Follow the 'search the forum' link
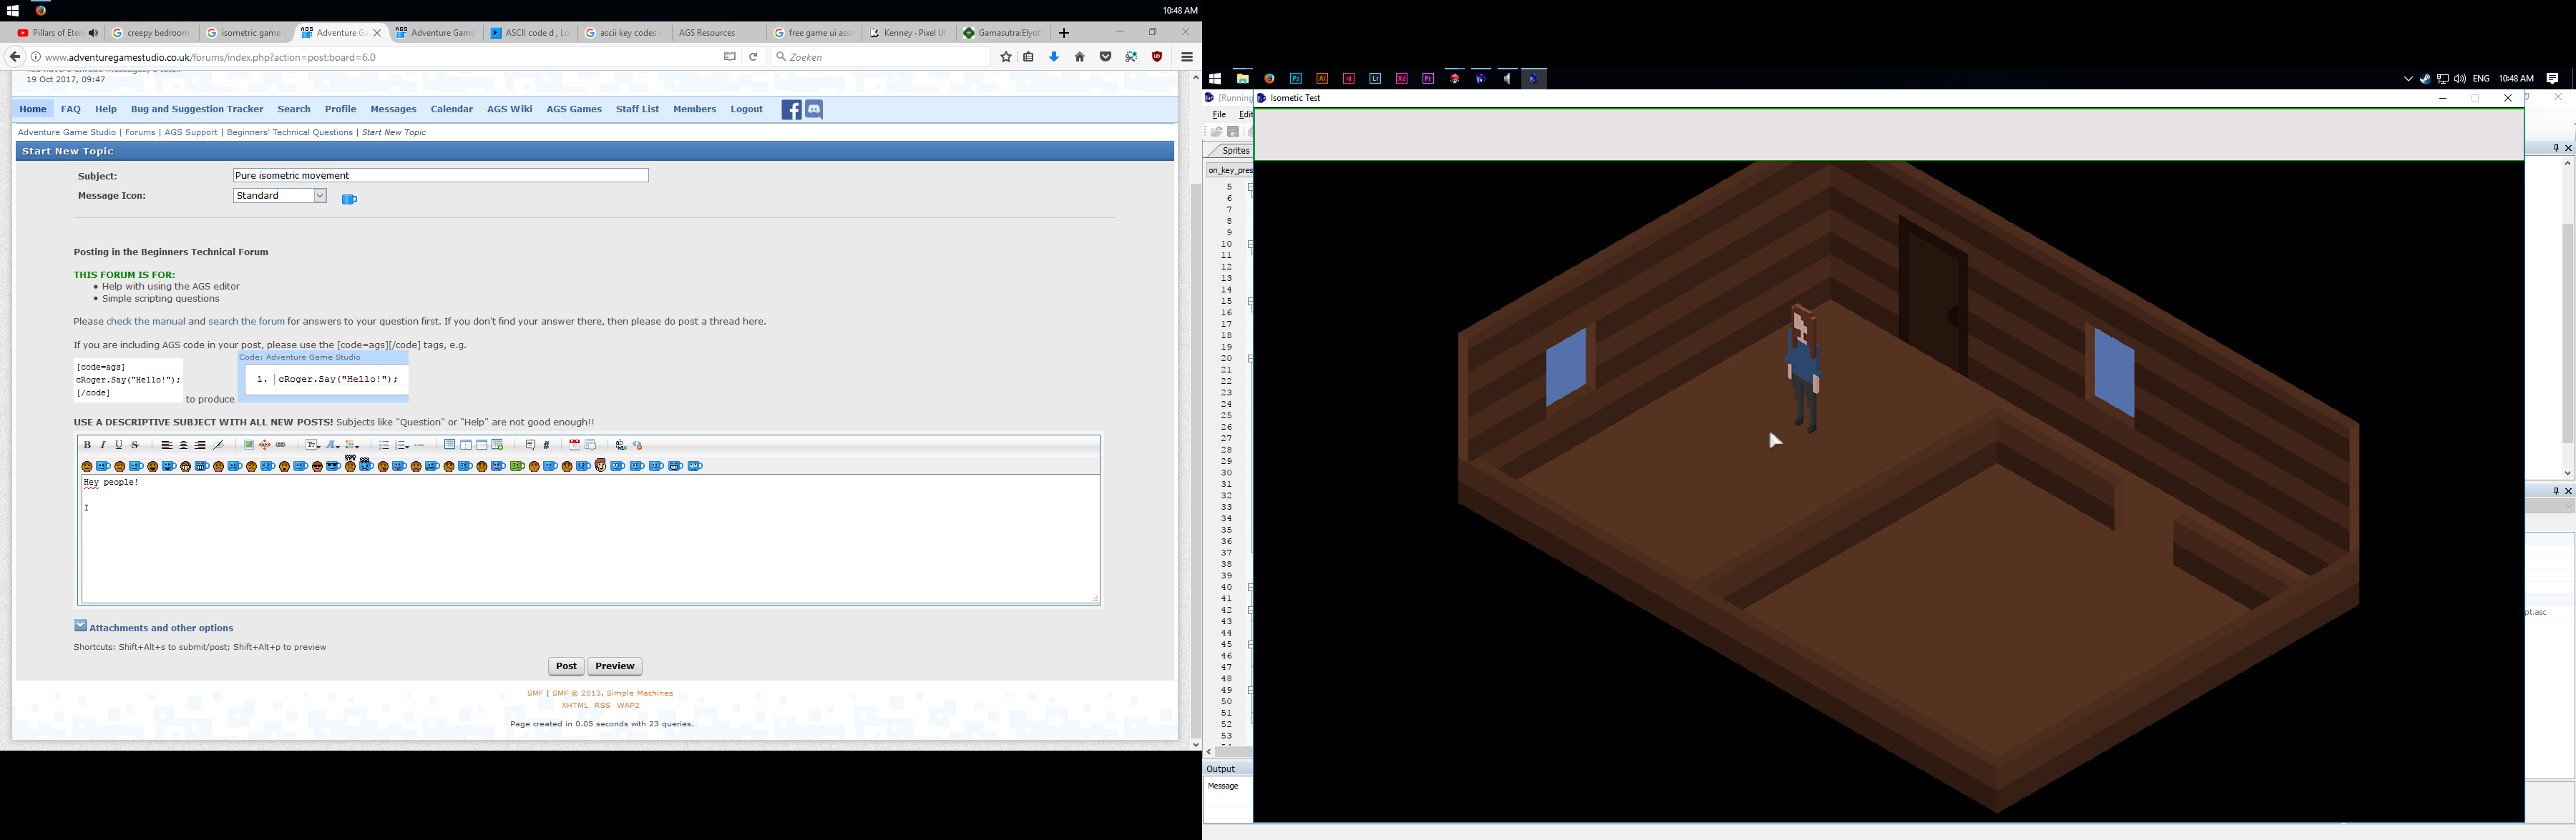Screen dimensions: 2576x840 (246, 322)
